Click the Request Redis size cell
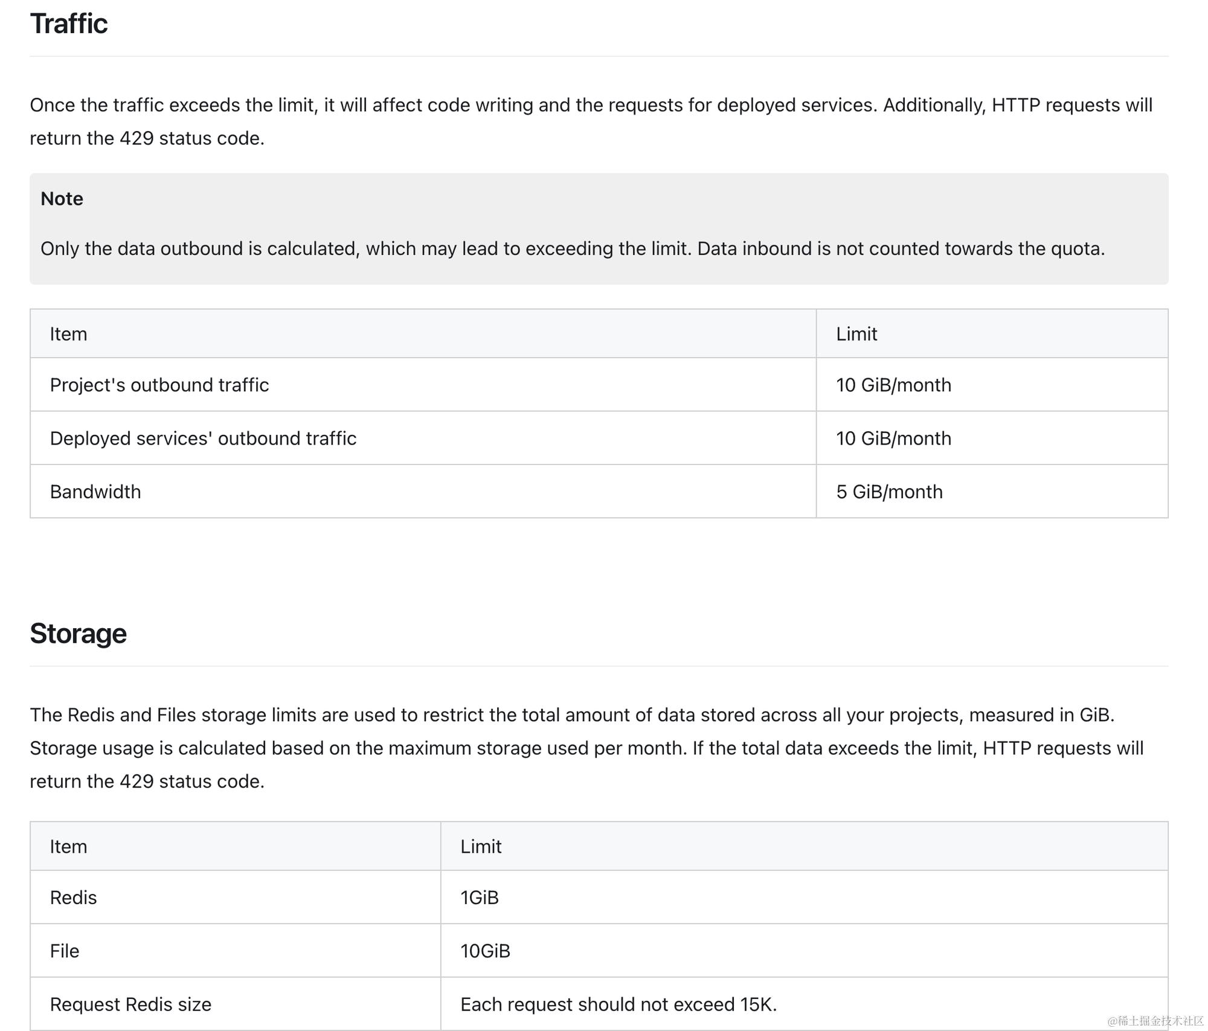This screenshot has width=1208, height=1031. [130, 1004]
